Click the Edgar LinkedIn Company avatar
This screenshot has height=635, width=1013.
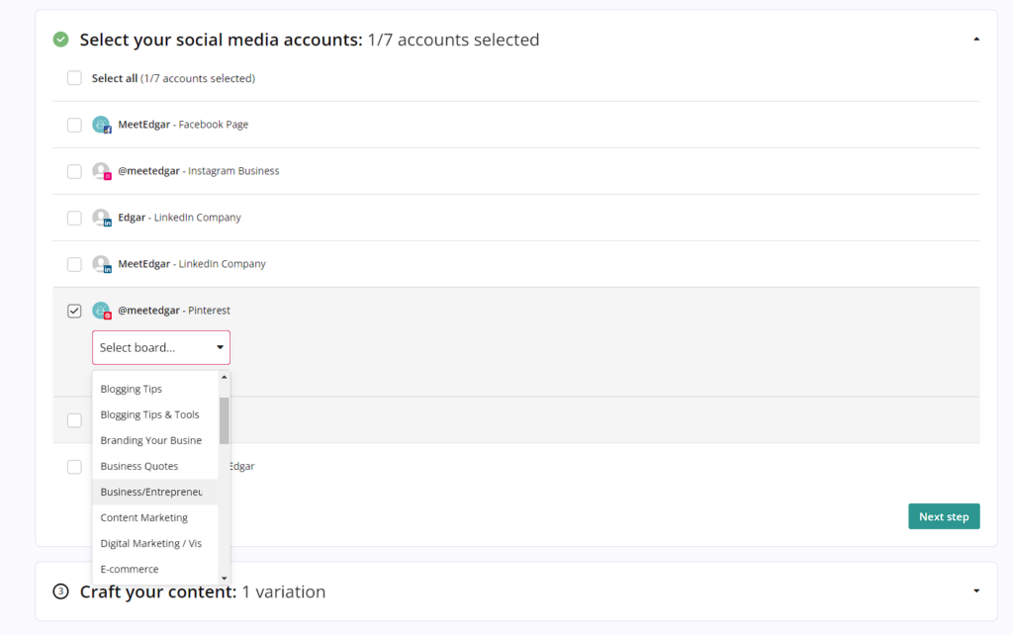click(102, 217)
